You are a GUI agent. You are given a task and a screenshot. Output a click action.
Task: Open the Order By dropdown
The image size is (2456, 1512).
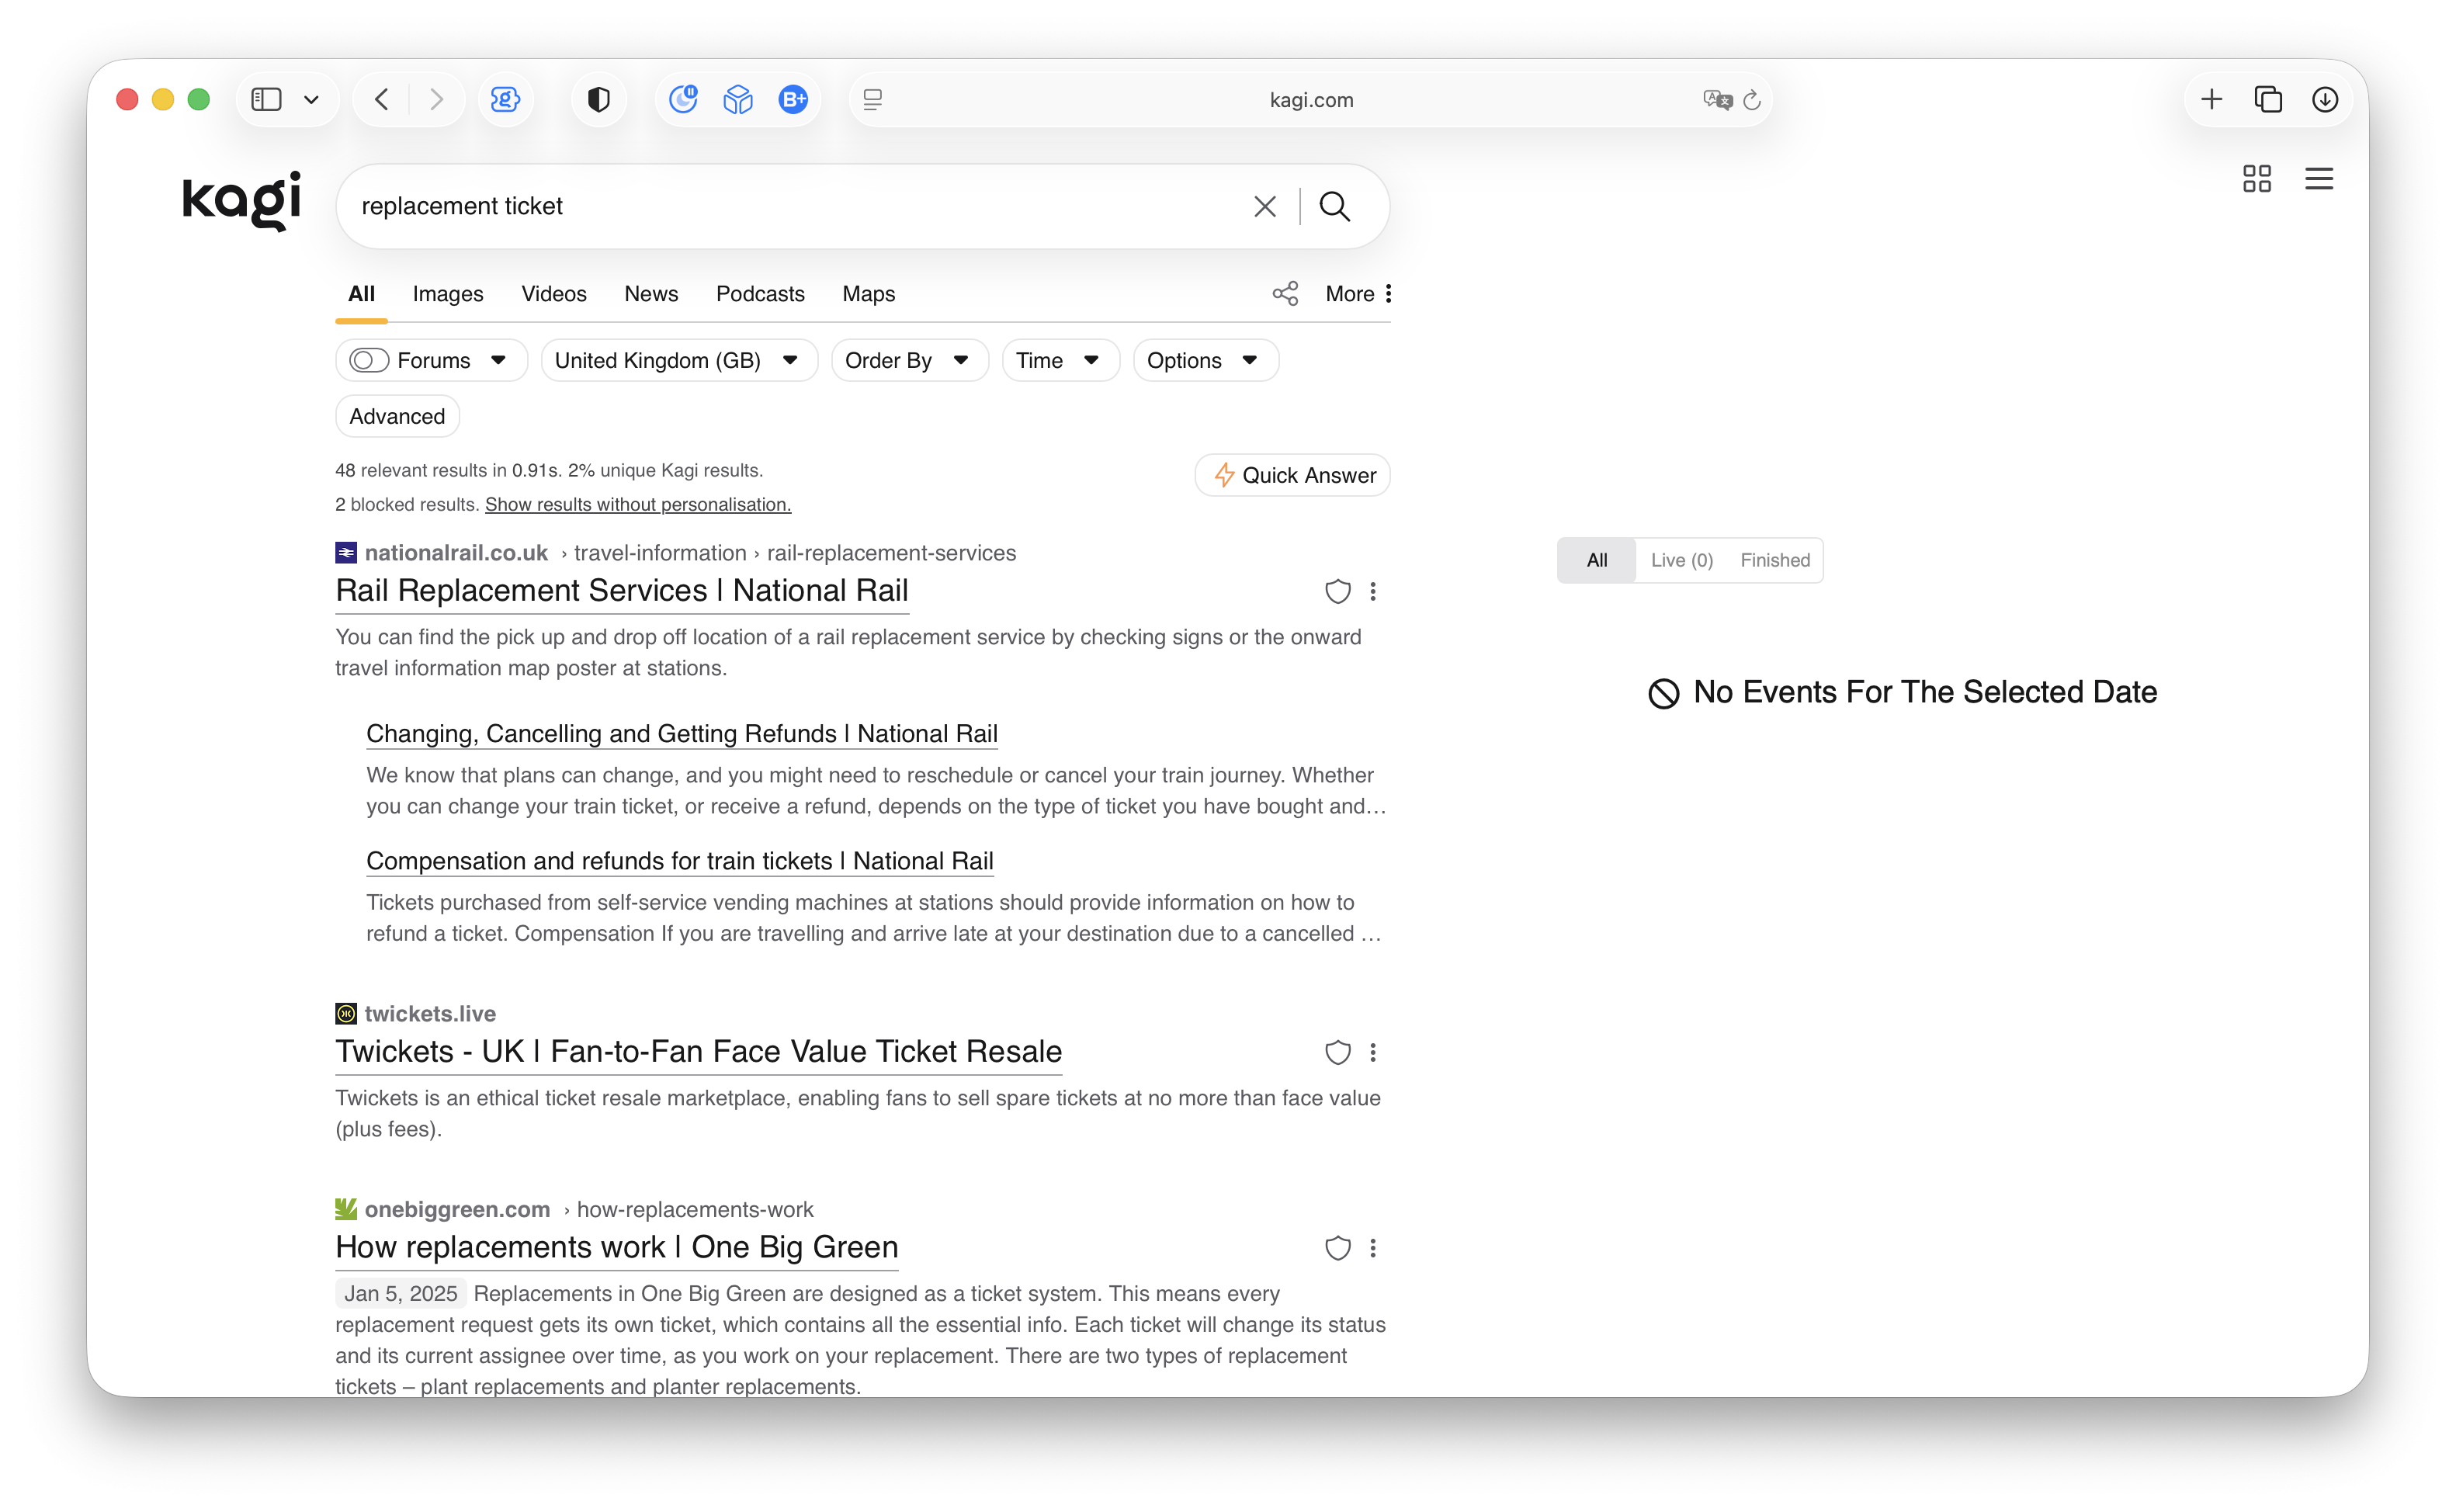[909, 360]
